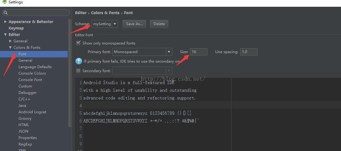Open the Scheme dropdown arrow
Image resolution: width=341 pixels, height=151 pixels.
tap(115, 24)
